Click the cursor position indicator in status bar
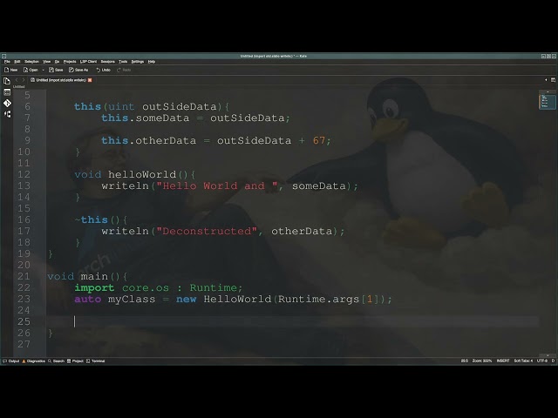This screenshot has width=558, height=418. pos(465,361)
